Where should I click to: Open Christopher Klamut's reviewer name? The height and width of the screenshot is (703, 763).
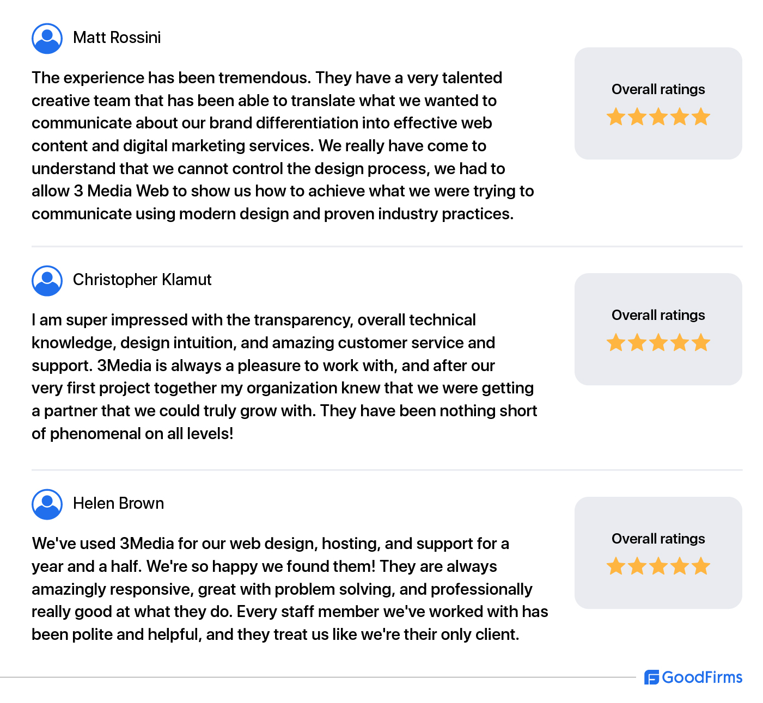pos(142,280)
